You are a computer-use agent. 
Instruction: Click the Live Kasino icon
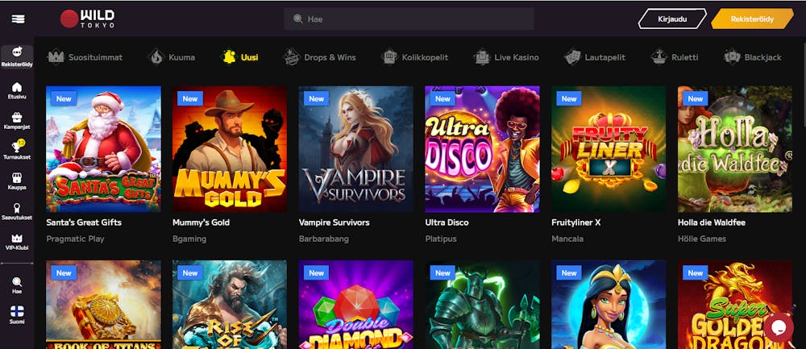point(482,57)
